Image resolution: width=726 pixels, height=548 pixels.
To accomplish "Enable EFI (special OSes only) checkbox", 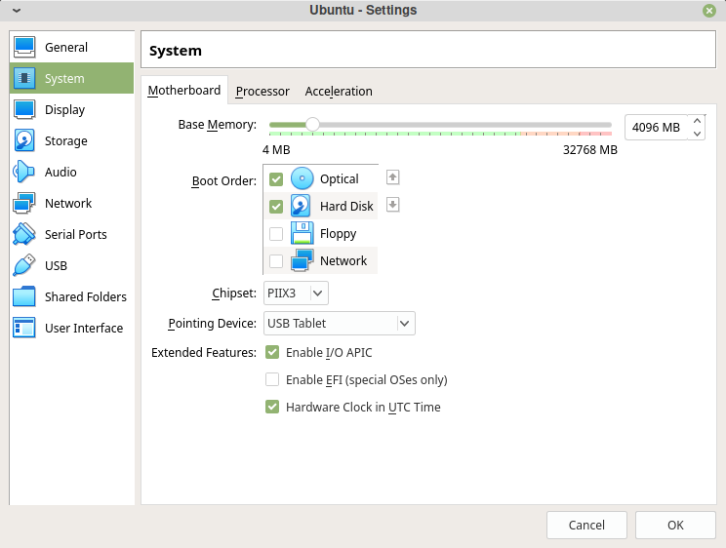I will point(272,379).
